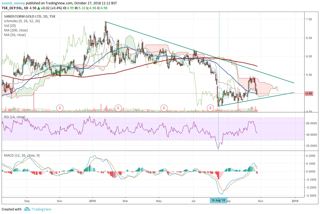Click the Jul time axis label

(193, 201)
